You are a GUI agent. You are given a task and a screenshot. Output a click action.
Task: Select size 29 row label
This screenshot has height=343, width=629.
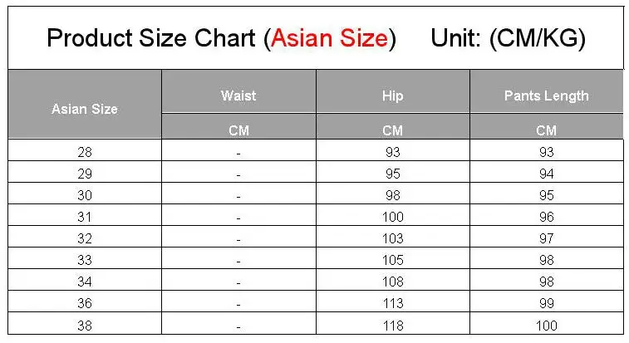[x=85, y=174]
